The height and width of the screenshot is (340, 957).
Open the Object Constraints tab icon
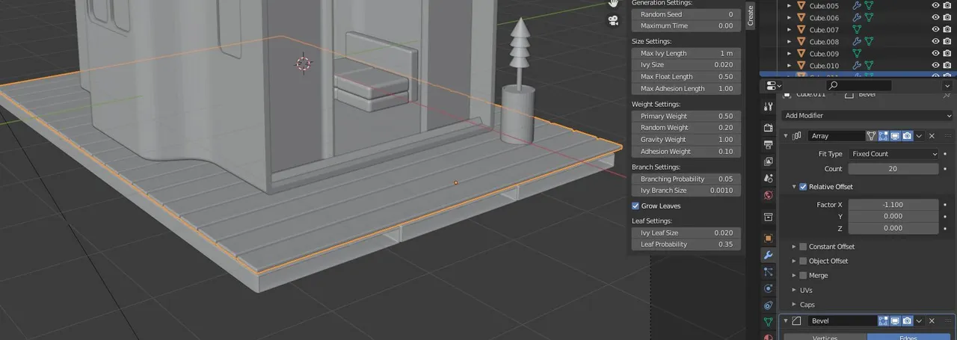coord(768,306)
